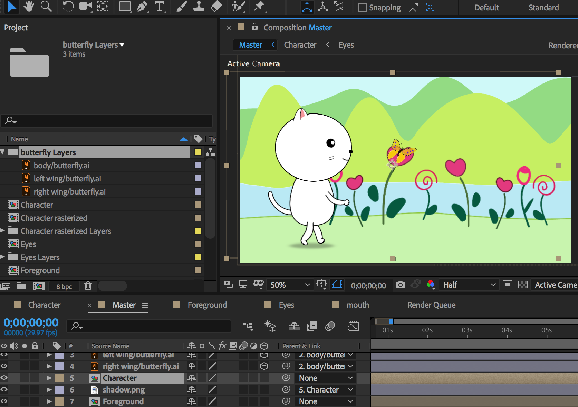The height and width of the screenshot is (407, 578).
Task: Select the Default workspace
Action: [486, 8]
